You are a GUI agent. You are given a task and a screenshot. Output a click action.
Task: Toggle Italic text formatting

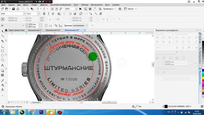[x=48, y=14]
